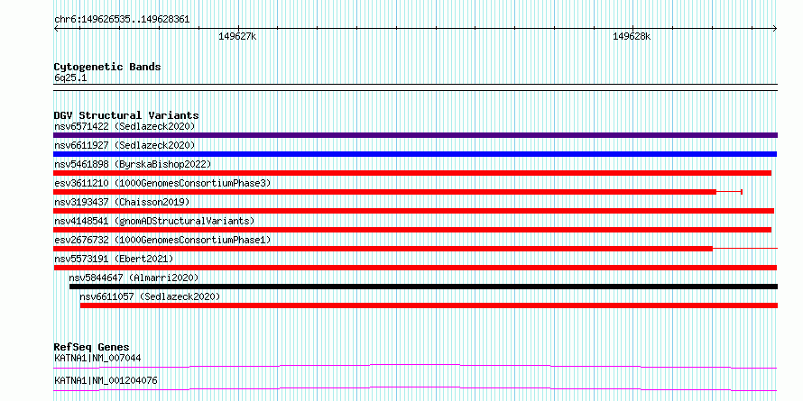Image resolution: width=803 pixels, height=401 pixels.
Task: Click the red bar of nsv4148541
Action: pos(412,230)
